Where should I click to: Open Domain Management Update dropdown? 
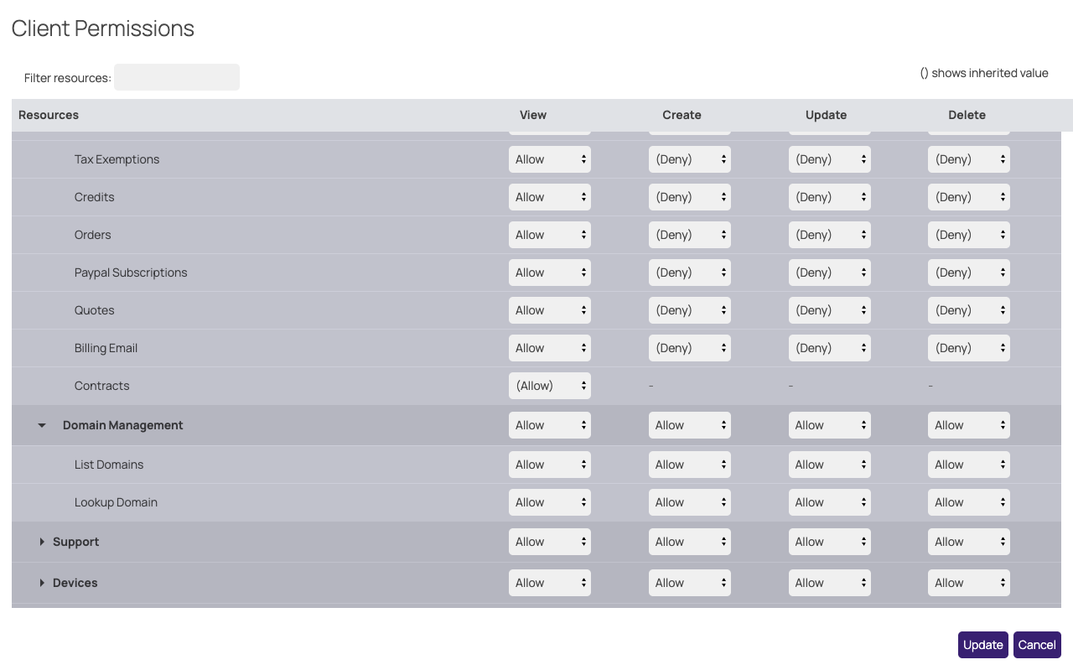click(830, 425)
